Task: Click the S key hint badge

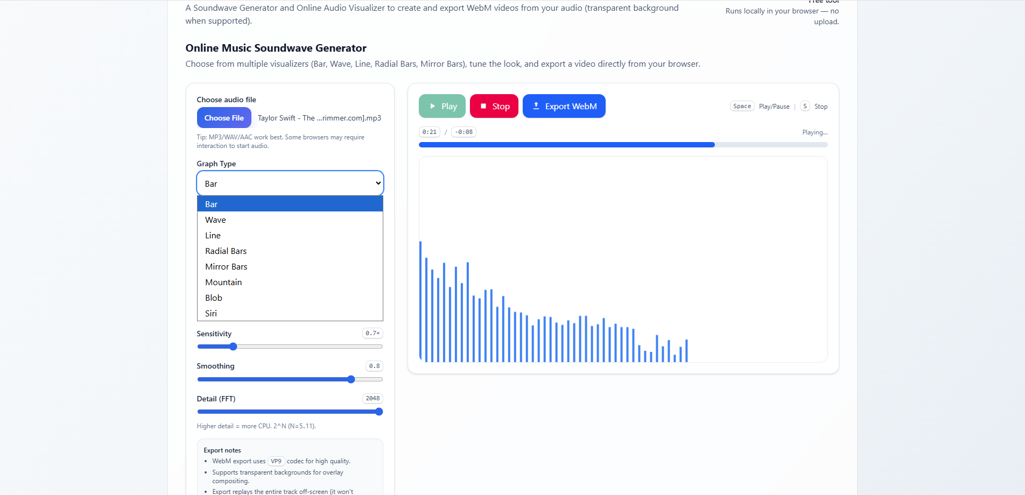Action: click(x=805, y=106)
